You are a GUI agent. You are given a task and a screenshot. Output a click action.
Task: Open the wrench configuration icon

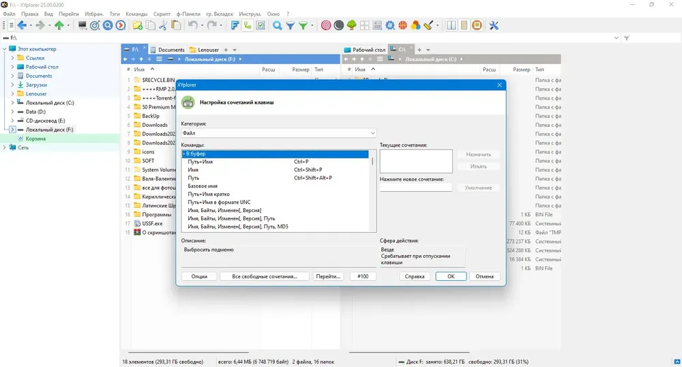[x=494, y=26]
